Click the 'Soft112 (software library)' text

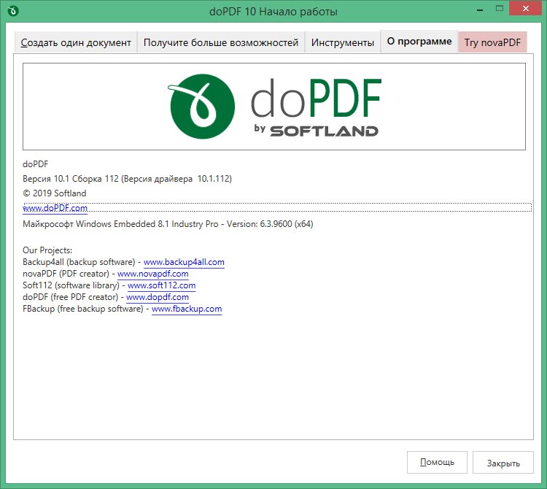[x=71, y=285]
